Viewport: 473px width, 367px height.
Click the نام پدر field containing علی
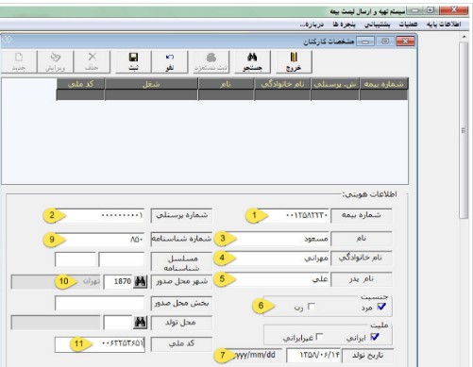(x=277, y=279)
